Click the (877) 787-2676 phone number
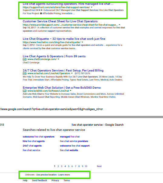Viewport: 163px width, 183px height. [82, 73]
